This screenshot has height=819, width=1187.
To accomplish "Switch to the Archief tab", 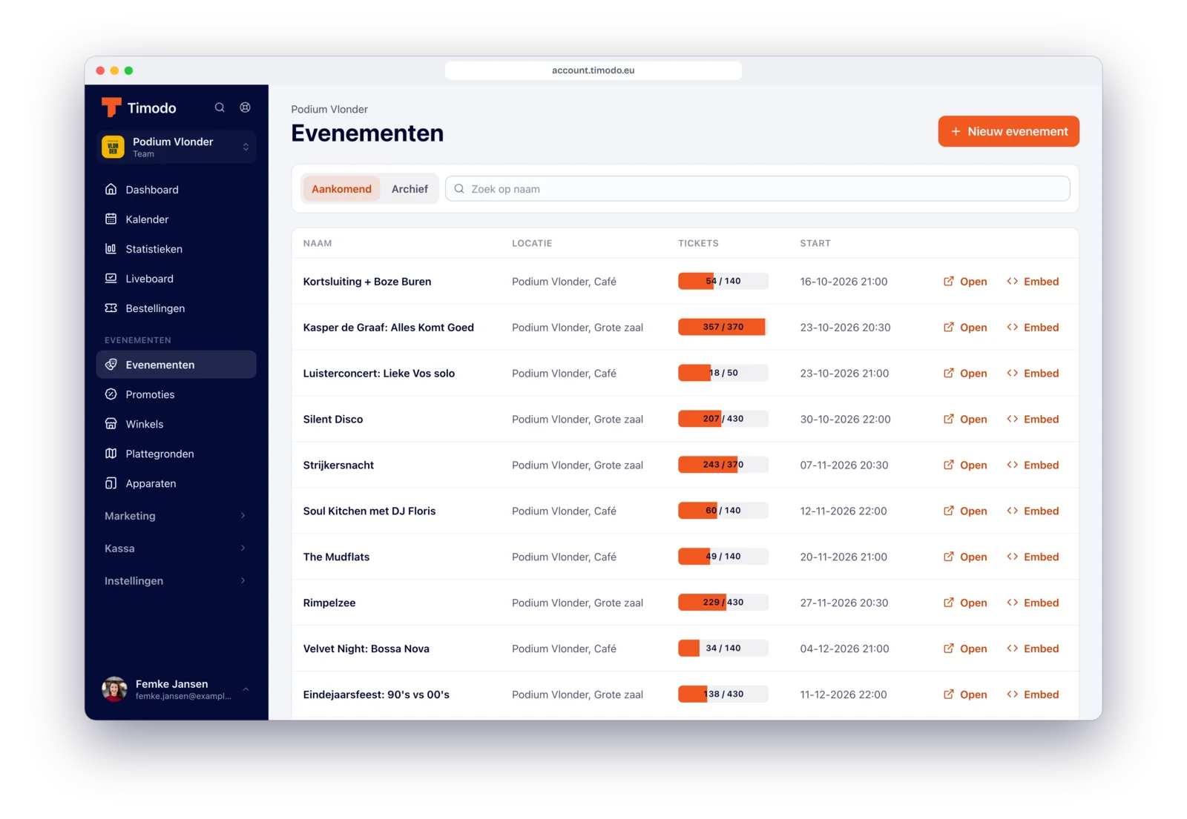I will click(410, 189).
